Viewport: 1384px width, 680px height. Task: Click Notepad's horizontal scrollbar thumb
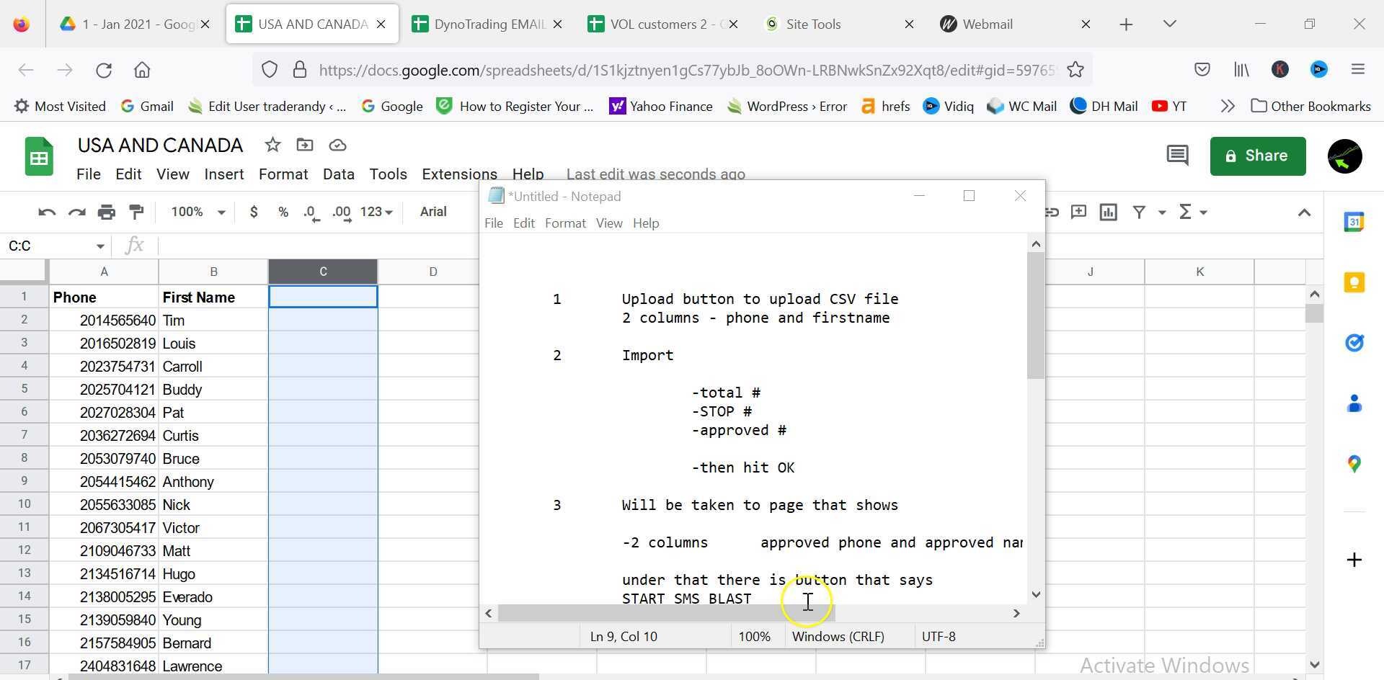click(665, 614)
